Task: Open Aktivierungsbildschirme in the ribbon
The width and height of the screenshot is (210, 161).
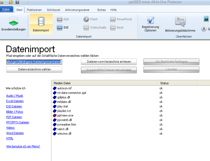Action: pyautogui.click(x=180, y=21)
